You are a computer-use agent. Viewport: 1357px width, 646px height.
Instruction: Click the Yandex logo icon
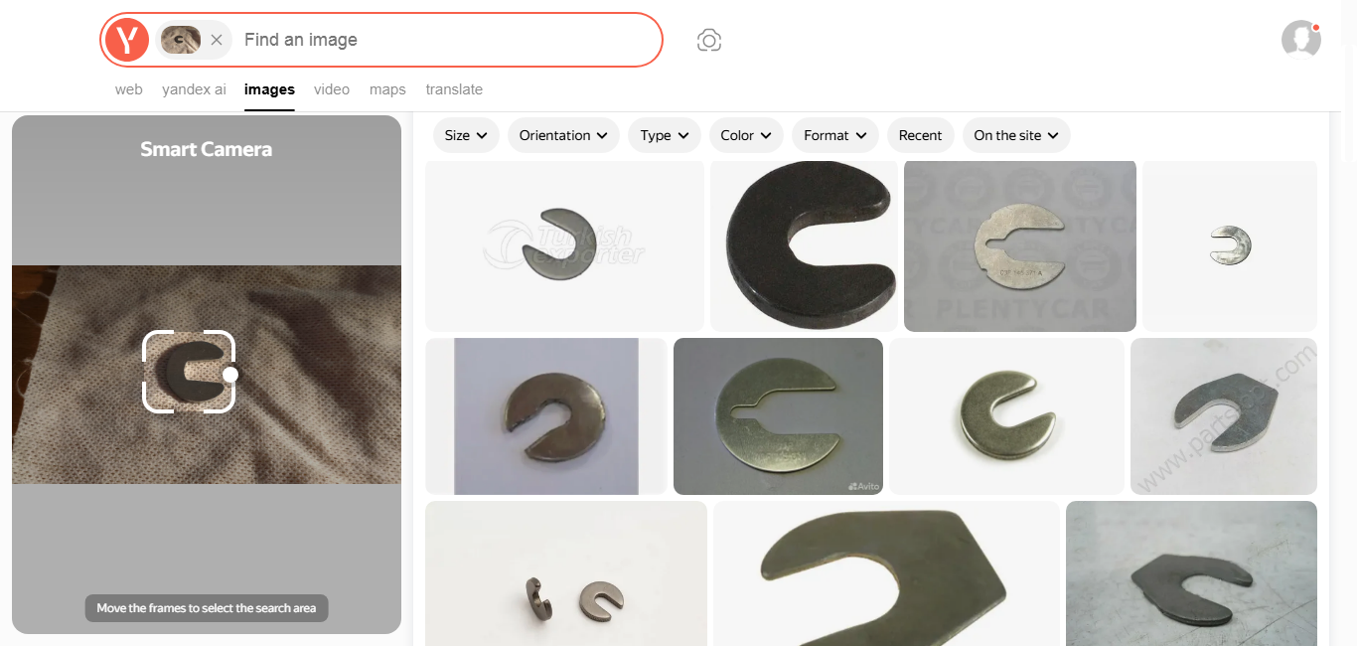(126, 40)
